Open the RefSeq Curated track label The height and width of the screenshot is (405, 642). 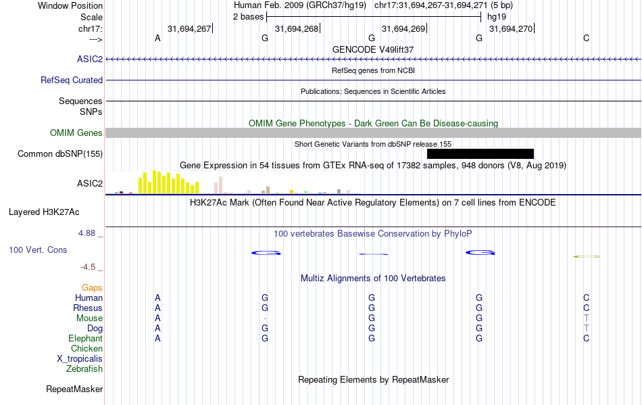[x=72, y=80]
